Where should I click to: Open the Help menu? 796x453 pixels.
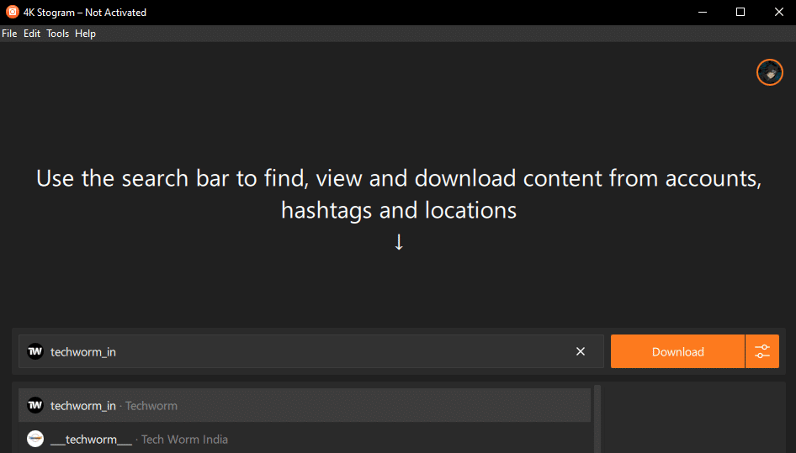tap(85, 34)
